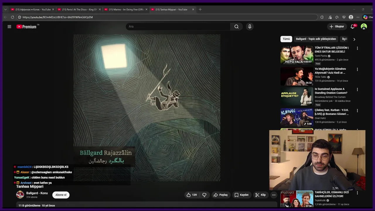This screenshot has height=211, width=375.
Task: Click the Abone ol subscribe button
Action: 61,195
